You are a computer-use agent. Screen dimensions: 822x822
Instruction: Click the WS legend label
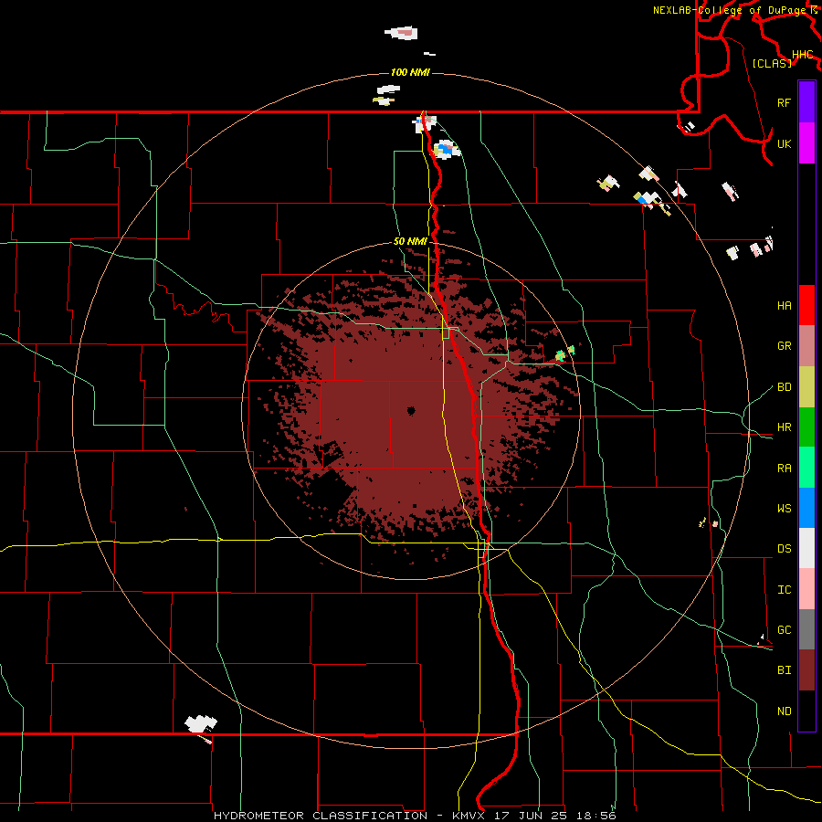(785, 509)
